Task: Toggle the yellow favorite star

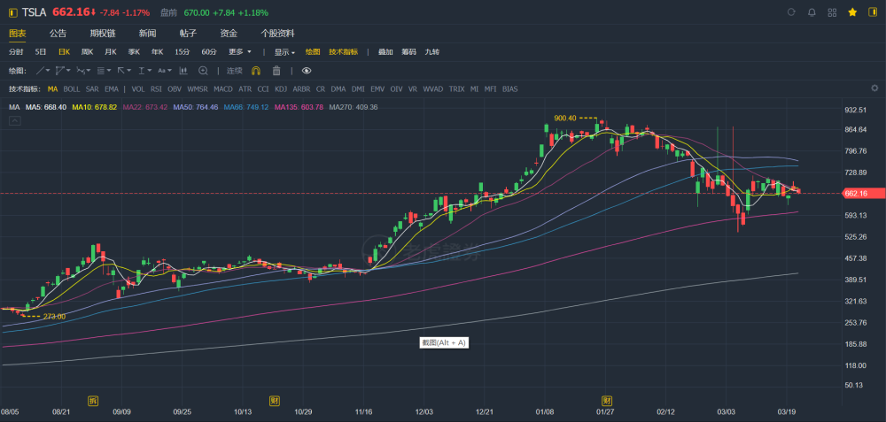Action: (x=852, y=12)
